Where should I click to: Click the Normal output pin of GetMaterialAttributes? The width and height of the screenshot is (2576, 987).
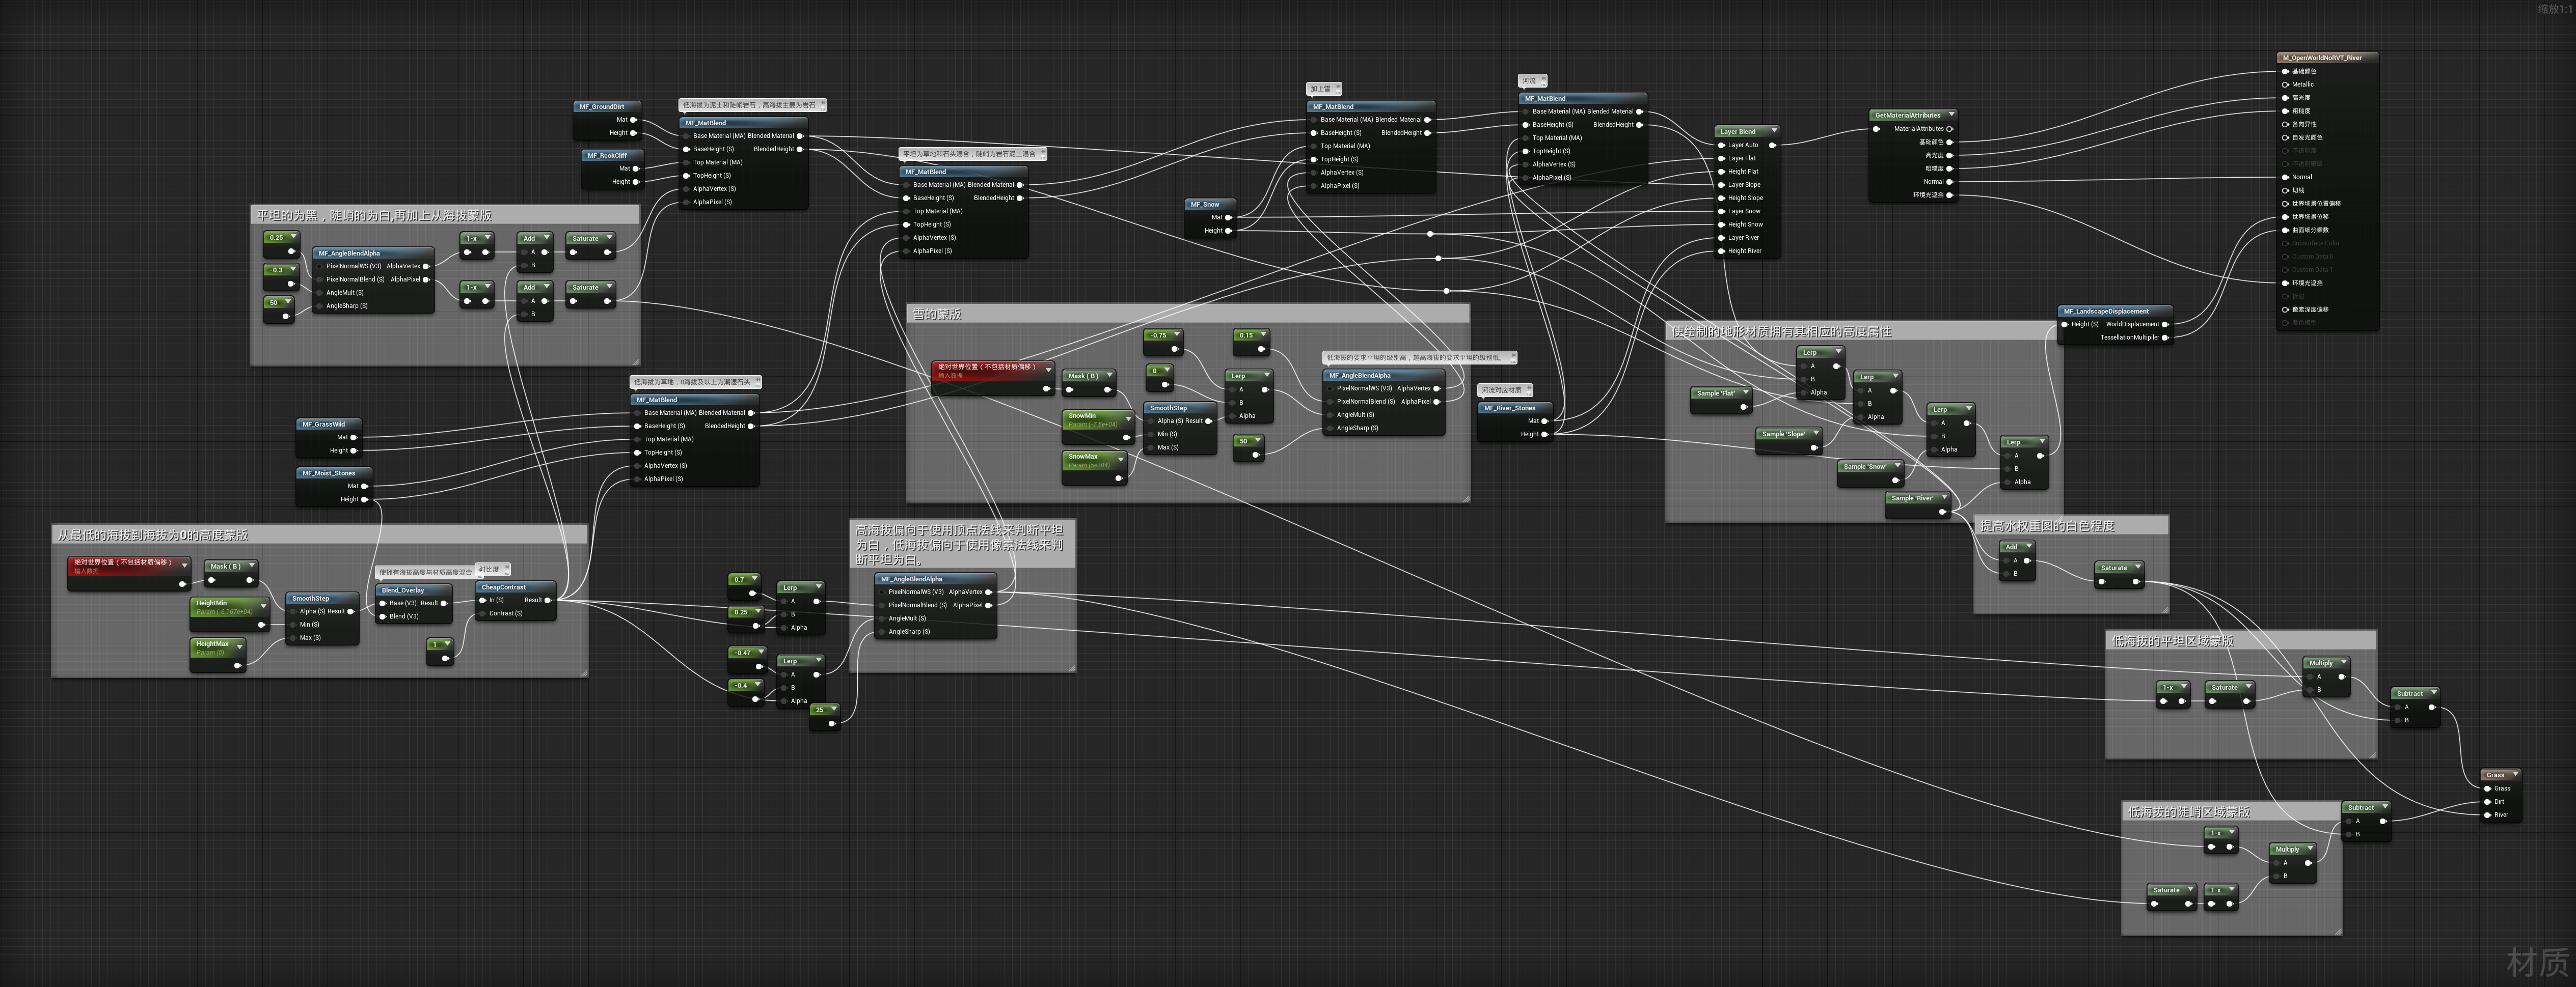[1949, 182]
